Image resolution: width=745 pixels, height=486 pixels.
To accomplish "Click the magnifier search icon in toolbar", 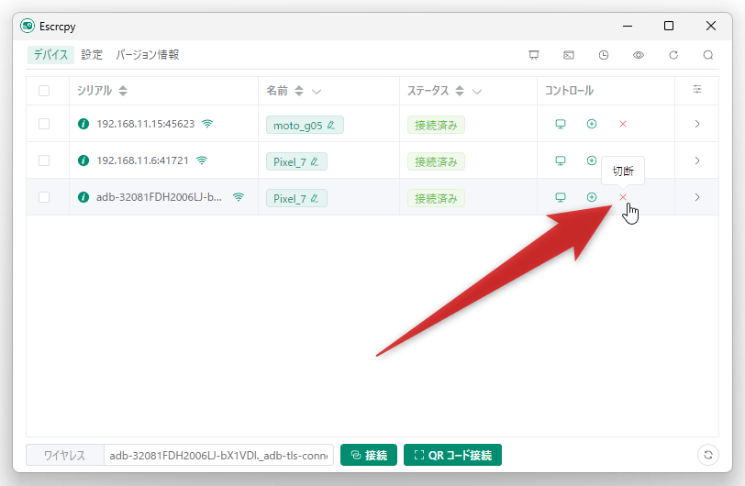I will tap(708, 55).
